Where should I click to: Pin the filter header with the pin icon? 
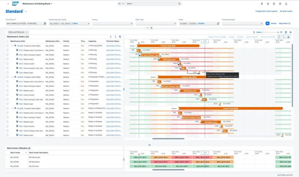[152, 28]
